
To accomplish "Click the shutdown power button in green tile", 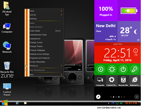I will click(123, 69).
